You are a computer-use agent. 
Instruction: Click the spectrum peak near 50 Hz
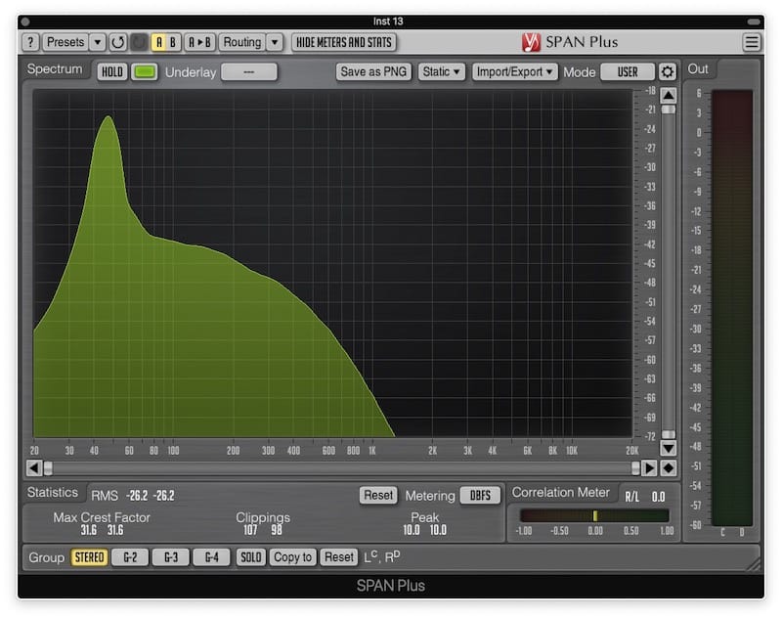(x=109, y=118)
